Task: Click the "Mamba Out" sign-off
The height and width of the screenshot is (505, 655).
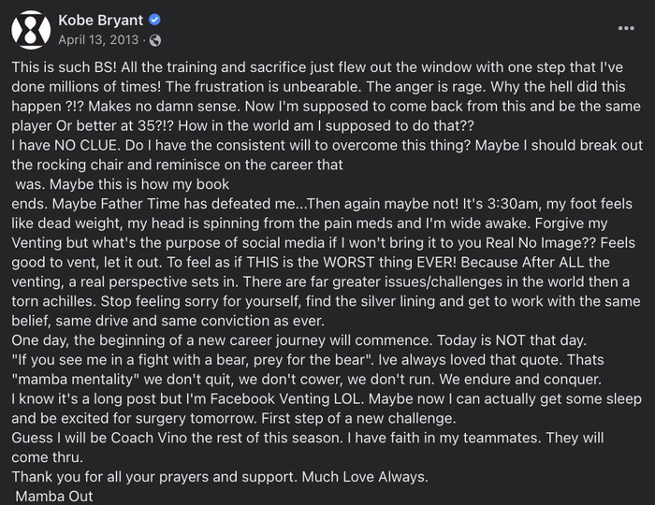Action: (x=54, y=495)
